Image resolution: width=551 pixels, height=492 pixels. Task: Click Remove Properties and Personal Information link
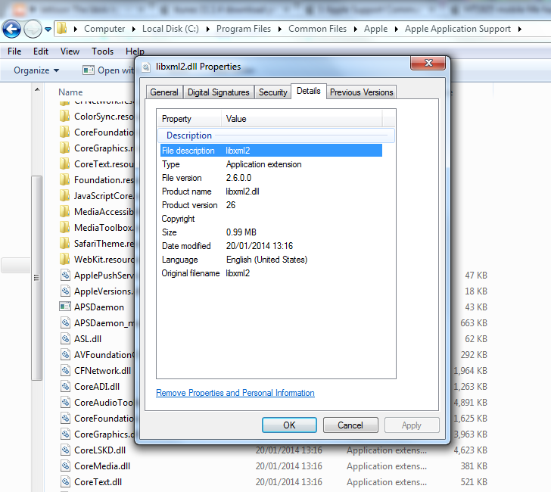(x=235, y=393)
